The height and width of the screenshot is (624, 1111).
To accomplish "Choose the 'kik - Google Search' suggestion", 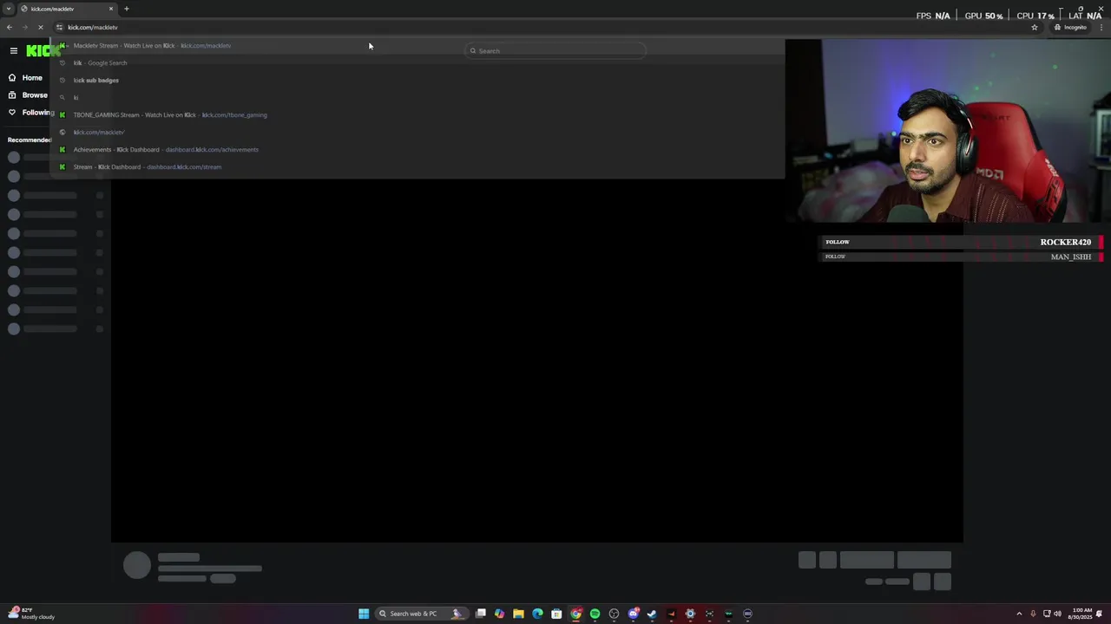I will pos(417,62).
